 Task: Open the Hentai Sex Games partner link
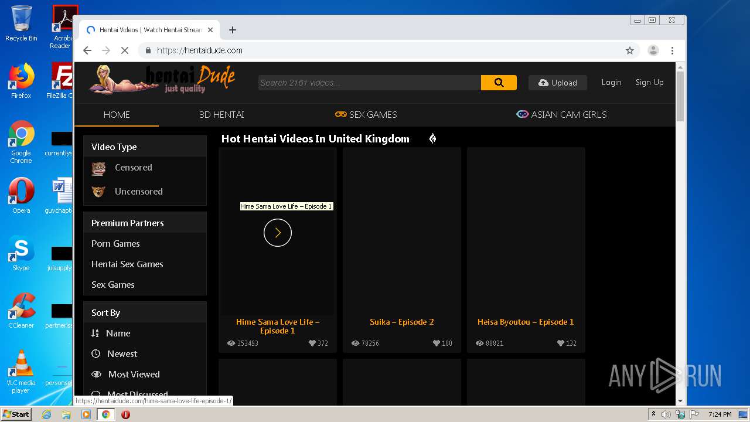127,264
